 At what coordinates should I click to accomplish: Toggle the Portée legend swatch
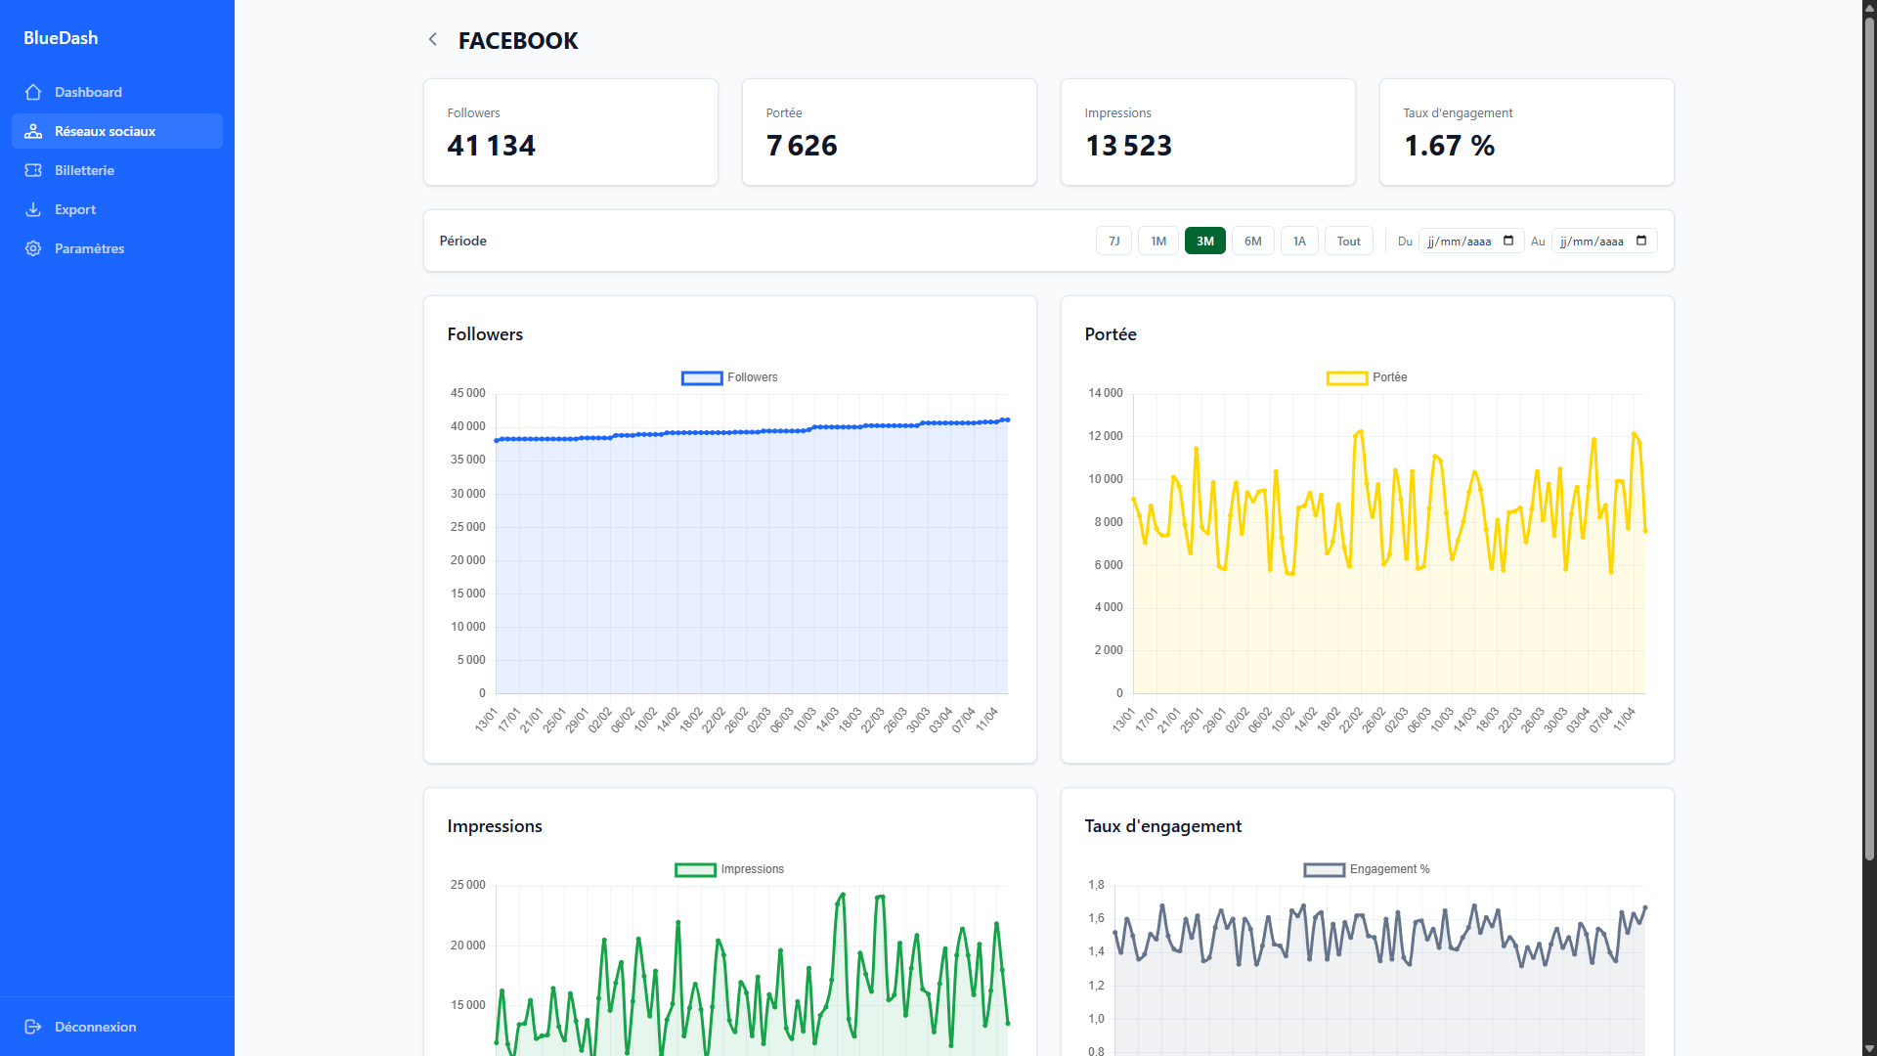1347,377
